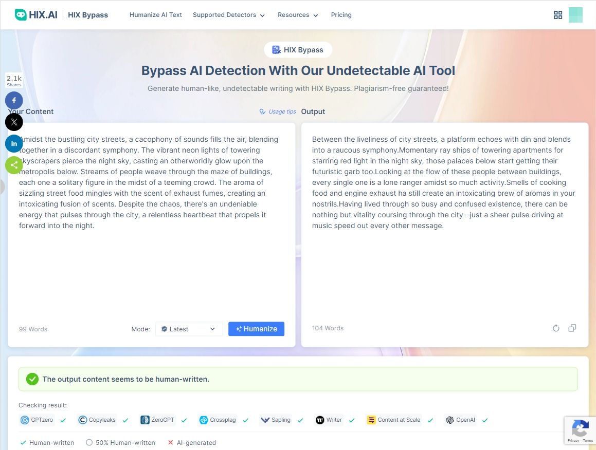
Task: Click the reCAPTCHA badge
Action: (x=580, y=430)
